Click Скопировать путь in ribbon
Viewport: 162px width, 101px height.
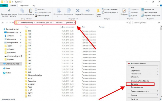pyautogui.click(x=43, y=13)
